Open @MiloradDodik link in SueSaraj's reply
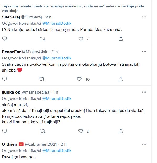This screenshot has height=163, width=157. (x=57, y=23)
